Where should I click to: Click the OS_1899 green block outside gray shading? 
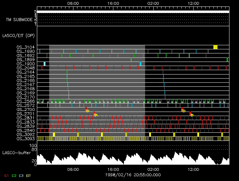[227, 60]
